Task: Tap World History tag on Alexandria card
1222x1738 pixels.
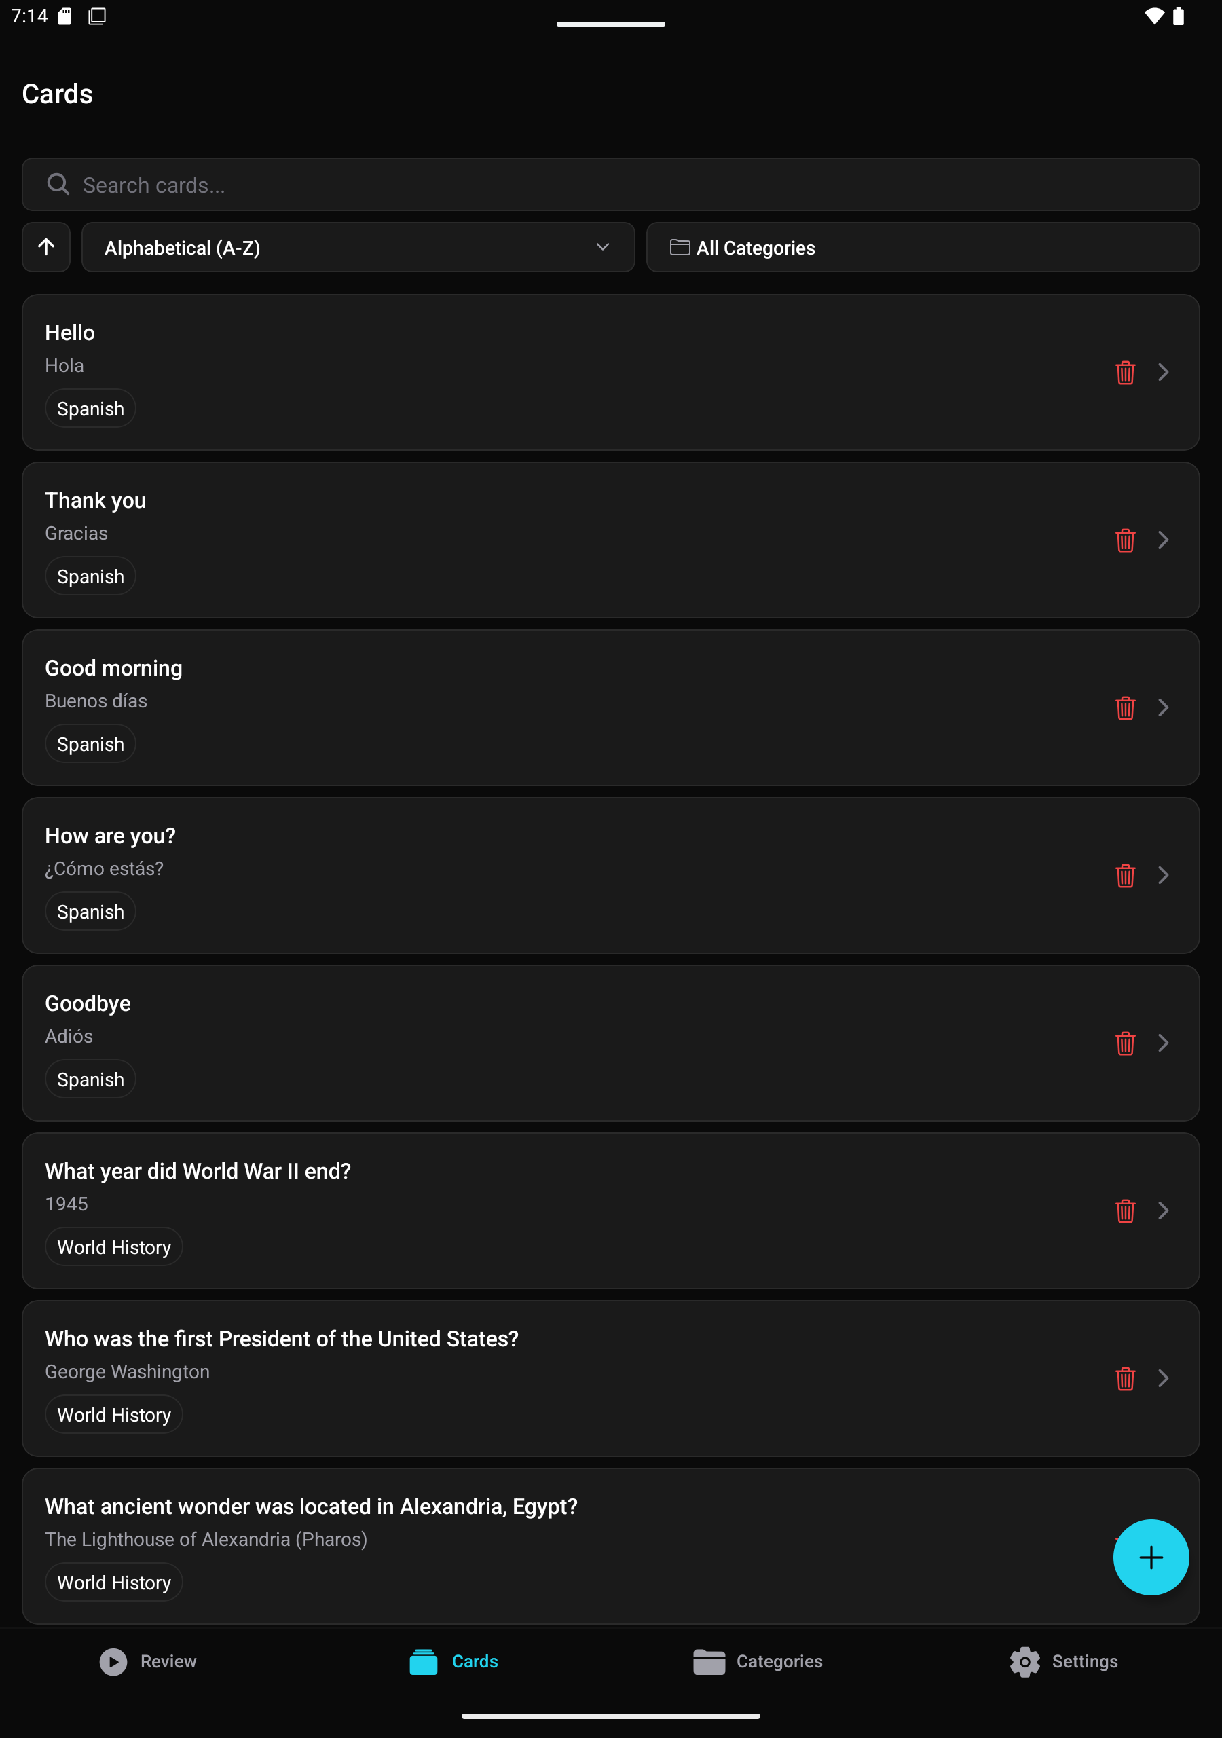Action: pyautogui.click(x=114, y=1583)
